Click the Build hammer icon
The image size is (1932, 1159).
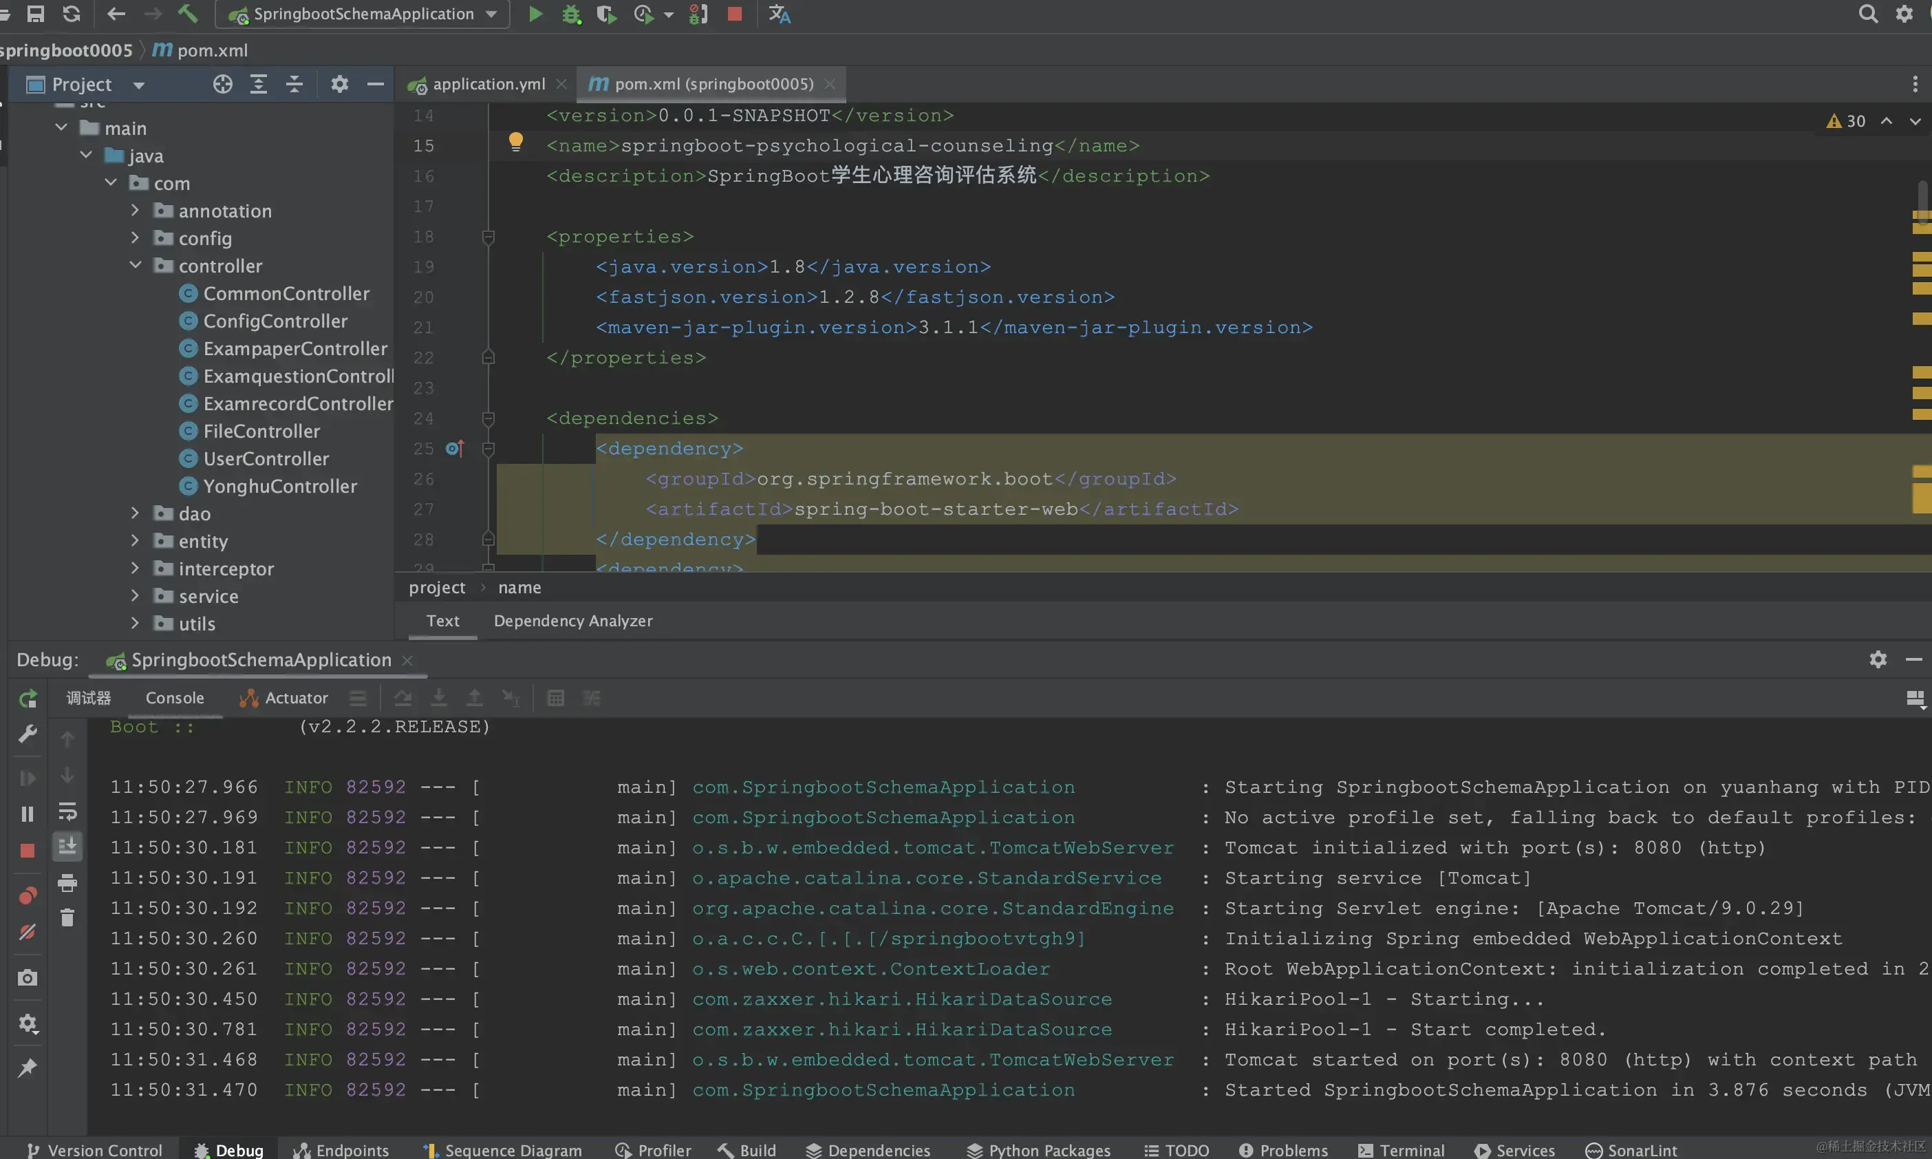click(x=187, y=14)
